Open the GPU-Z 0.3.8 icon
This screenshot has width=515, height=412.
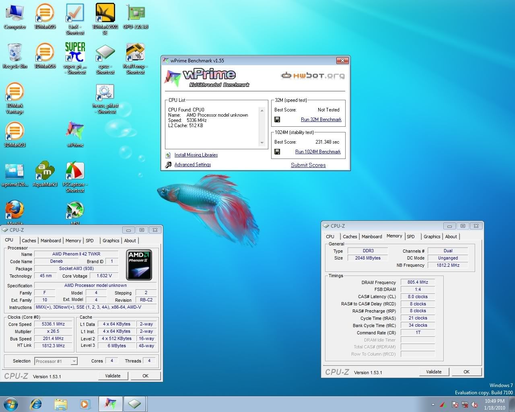point(136,16)
